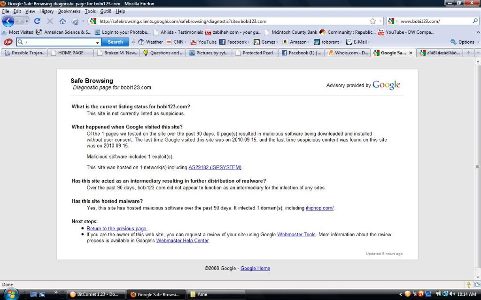Open the ihiphop.com/ link
This screenshot has height=300, width=481.
319,208
